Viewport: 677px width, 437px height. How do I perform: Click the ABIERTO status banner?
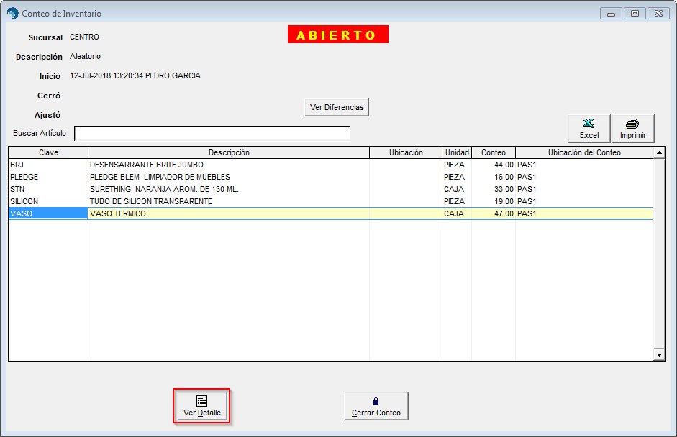[x=337, y=34]
